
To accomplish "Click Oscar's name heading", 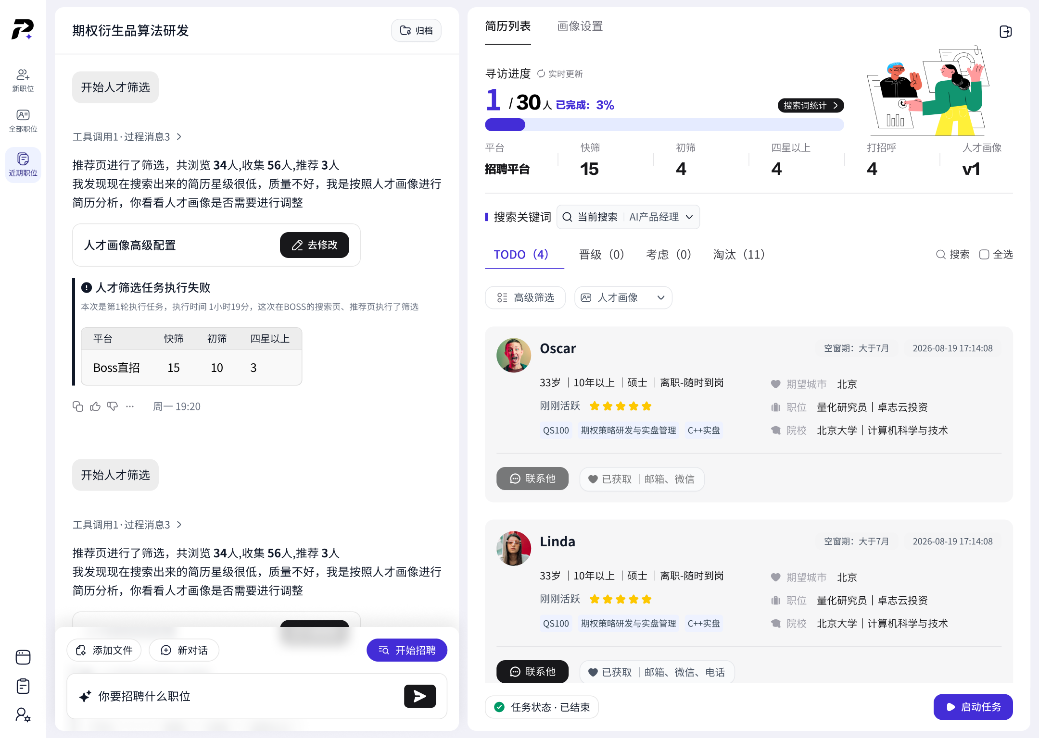I will pos(558,348).
